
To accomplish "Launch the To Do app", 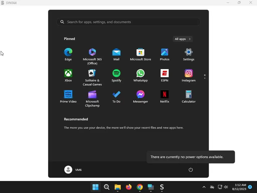I will click(116, 97).
